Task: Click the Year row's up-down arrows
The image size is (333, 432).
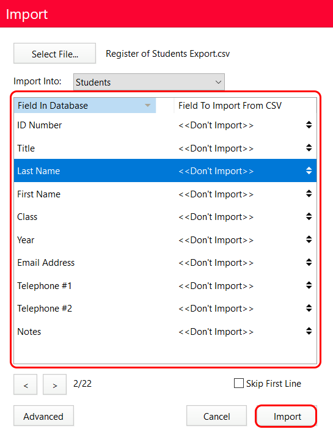Action: click(309, 240)
